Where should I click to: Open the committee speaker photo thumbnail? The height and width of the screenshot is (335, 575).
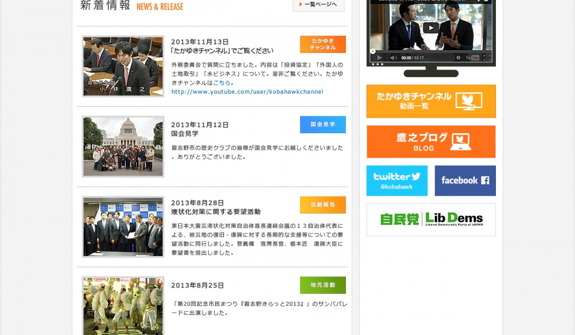pos(123,67)
